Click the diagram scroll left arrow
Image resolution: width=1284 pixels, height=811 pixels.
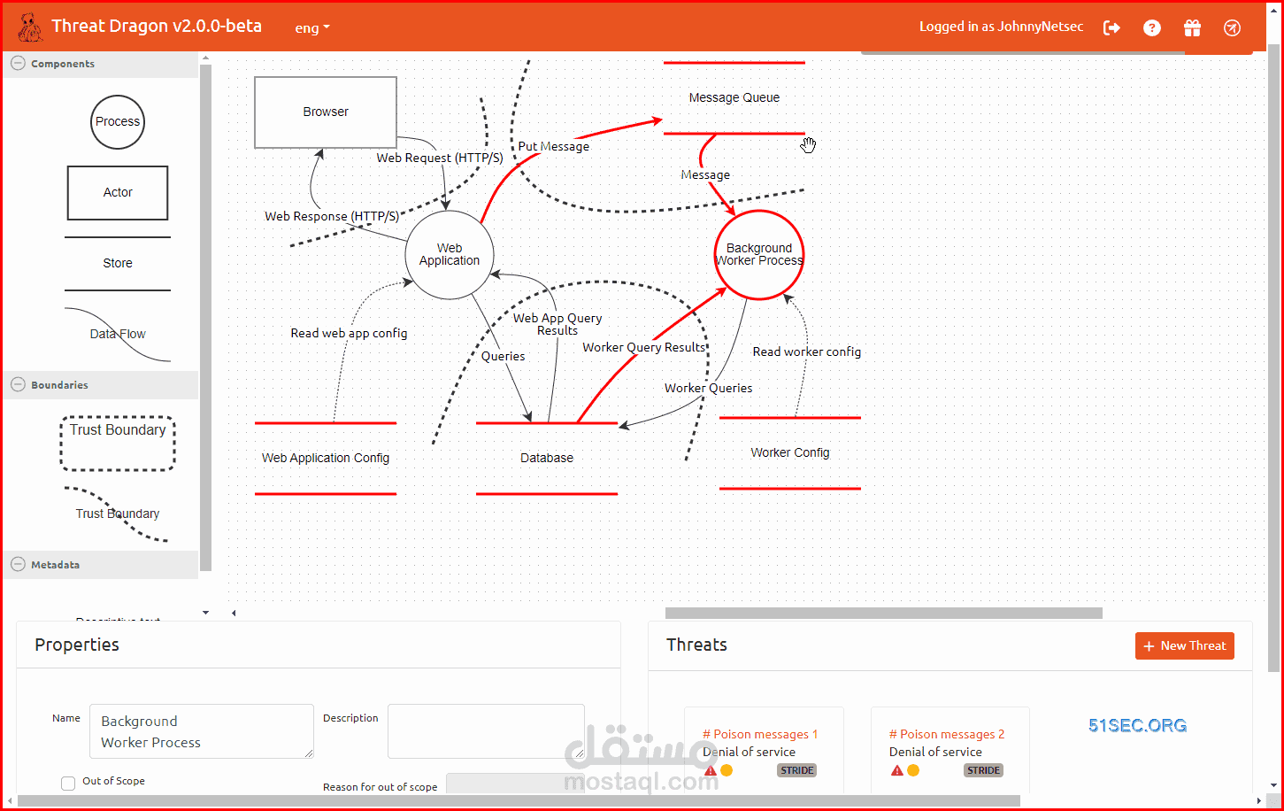[234, 614]
